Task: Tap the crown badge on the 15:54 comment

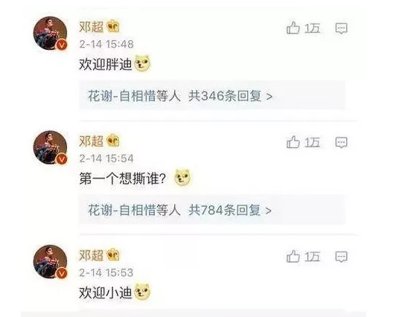Action: (x=112, y=141)
